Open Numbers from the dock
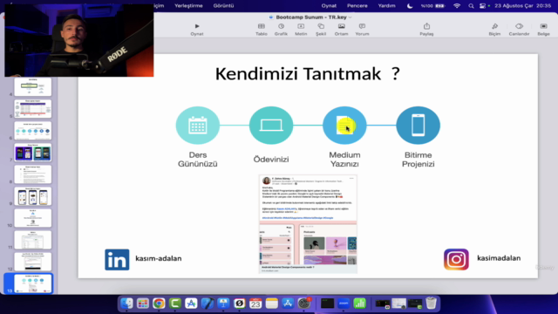558x314 pixels. pyautogui.click(x=360, y=304)
